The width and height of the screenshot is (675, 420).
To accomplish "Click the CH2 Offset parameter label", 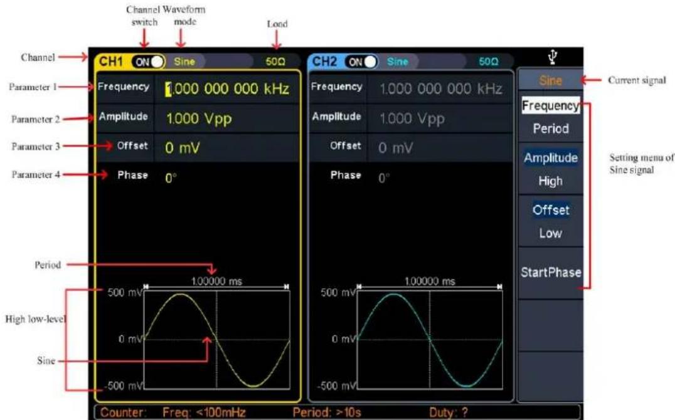I will tap(346, 145).
